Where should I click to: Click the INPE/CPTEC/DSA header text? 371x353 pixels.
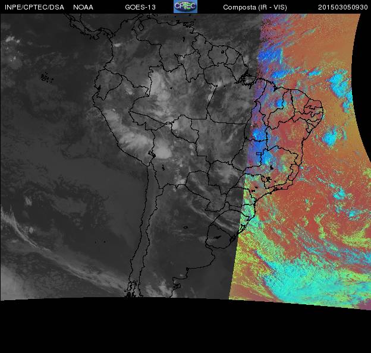(x=34, y=7)
